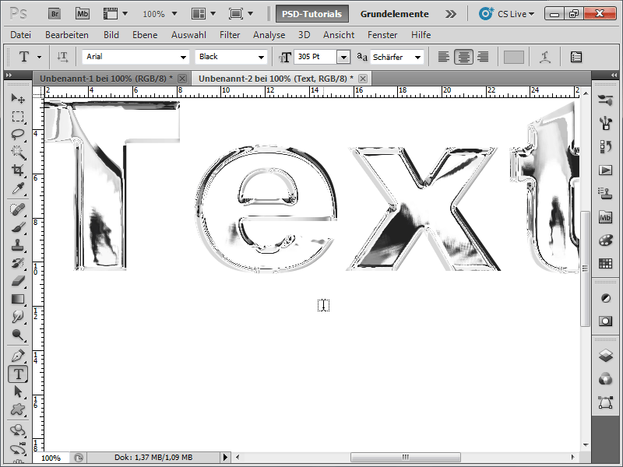The image size is (623, 467).
Task: Open the Black font style dropdown
Action: (261, 57)
